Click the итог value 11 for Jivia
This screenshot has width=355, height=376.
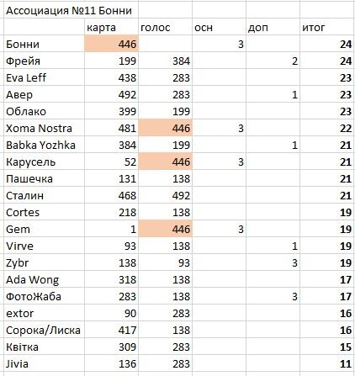tap(327, 363)
